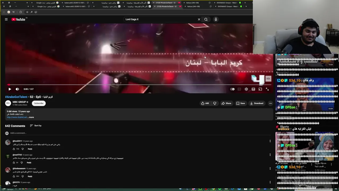Image resolution: width=339 pixels, height=191 pixels.
Task: Seek on the video progress bar
Action: (139, 85)
